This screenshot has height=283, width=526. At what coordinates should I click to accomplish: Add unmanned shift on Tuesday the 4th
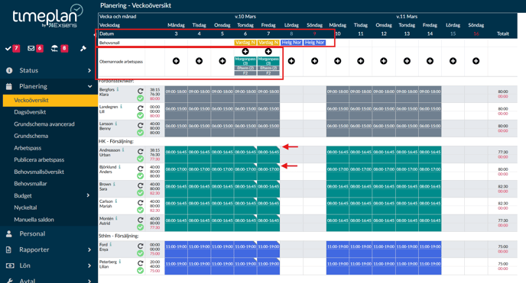199,61
